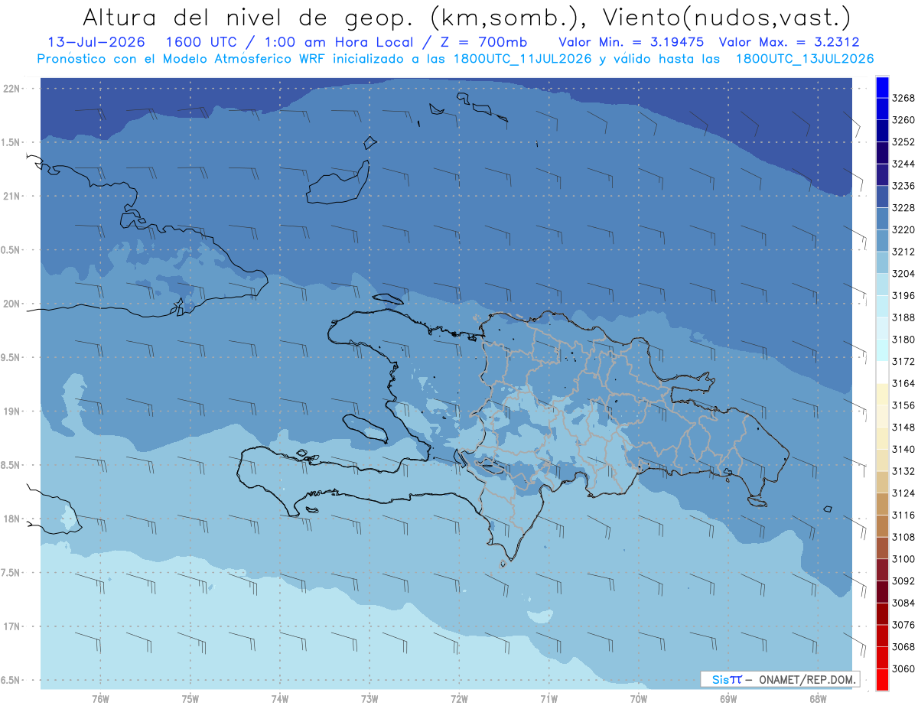This screenshot has width=918, height=709.
Task: Click the '3116' colorbar value
Action: pyautogui.click(x=903, y=515)
